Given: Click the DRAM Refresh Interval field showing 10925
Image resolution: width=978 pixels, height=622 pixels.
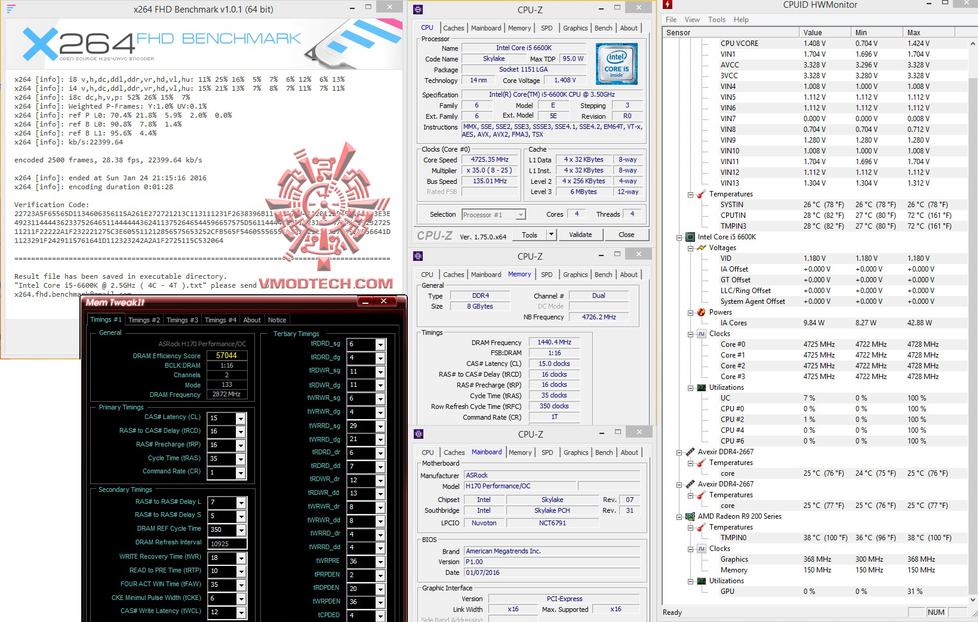Looking at the screenshot, I should point(226,544).
